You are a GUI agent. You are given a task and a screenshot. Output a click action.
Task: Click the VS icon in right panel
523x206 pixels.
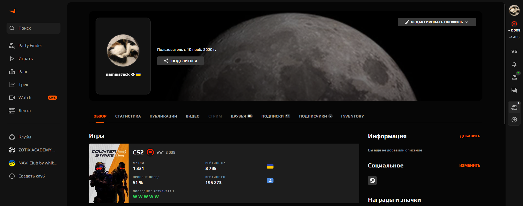[x=514, y=51]
